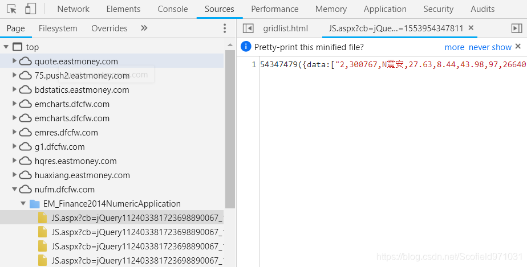Open the Memory tab
The image size is (527, 267).
331,9
